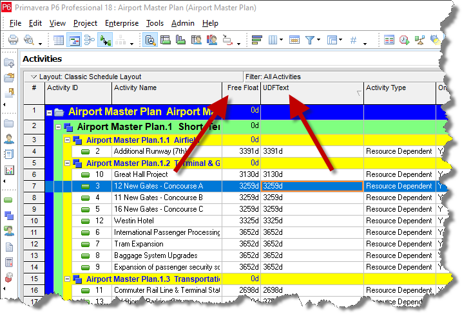462x314 pixels.
Task: Open the Filter icon dropdown arrow
Action: pyautogui.click(x=319, y=40)
